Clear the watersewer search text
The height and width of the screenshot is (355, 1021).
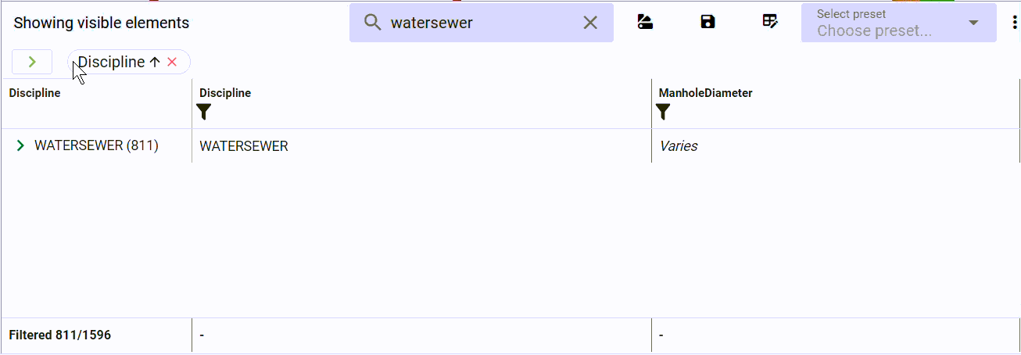click(590, 23)
